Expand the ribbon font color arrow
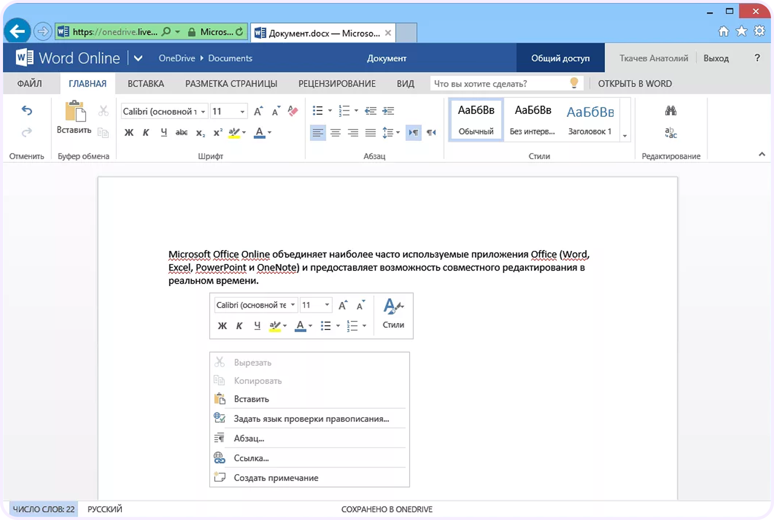Image resolution: width=774 pixels, height=520 pixels. 270,133
